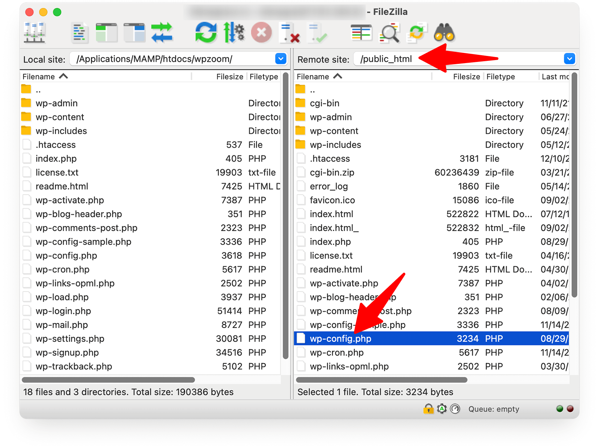Sort remote list by Filesize header
Image resolution: width=600 pixels, height=446 pixels.
click(458, 77)
